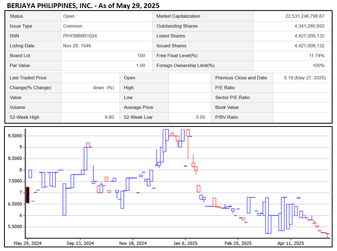The height and width of the screenshot is (251, 337).
Task: Click the "Common" issue type value
Action: coord(73,26)
